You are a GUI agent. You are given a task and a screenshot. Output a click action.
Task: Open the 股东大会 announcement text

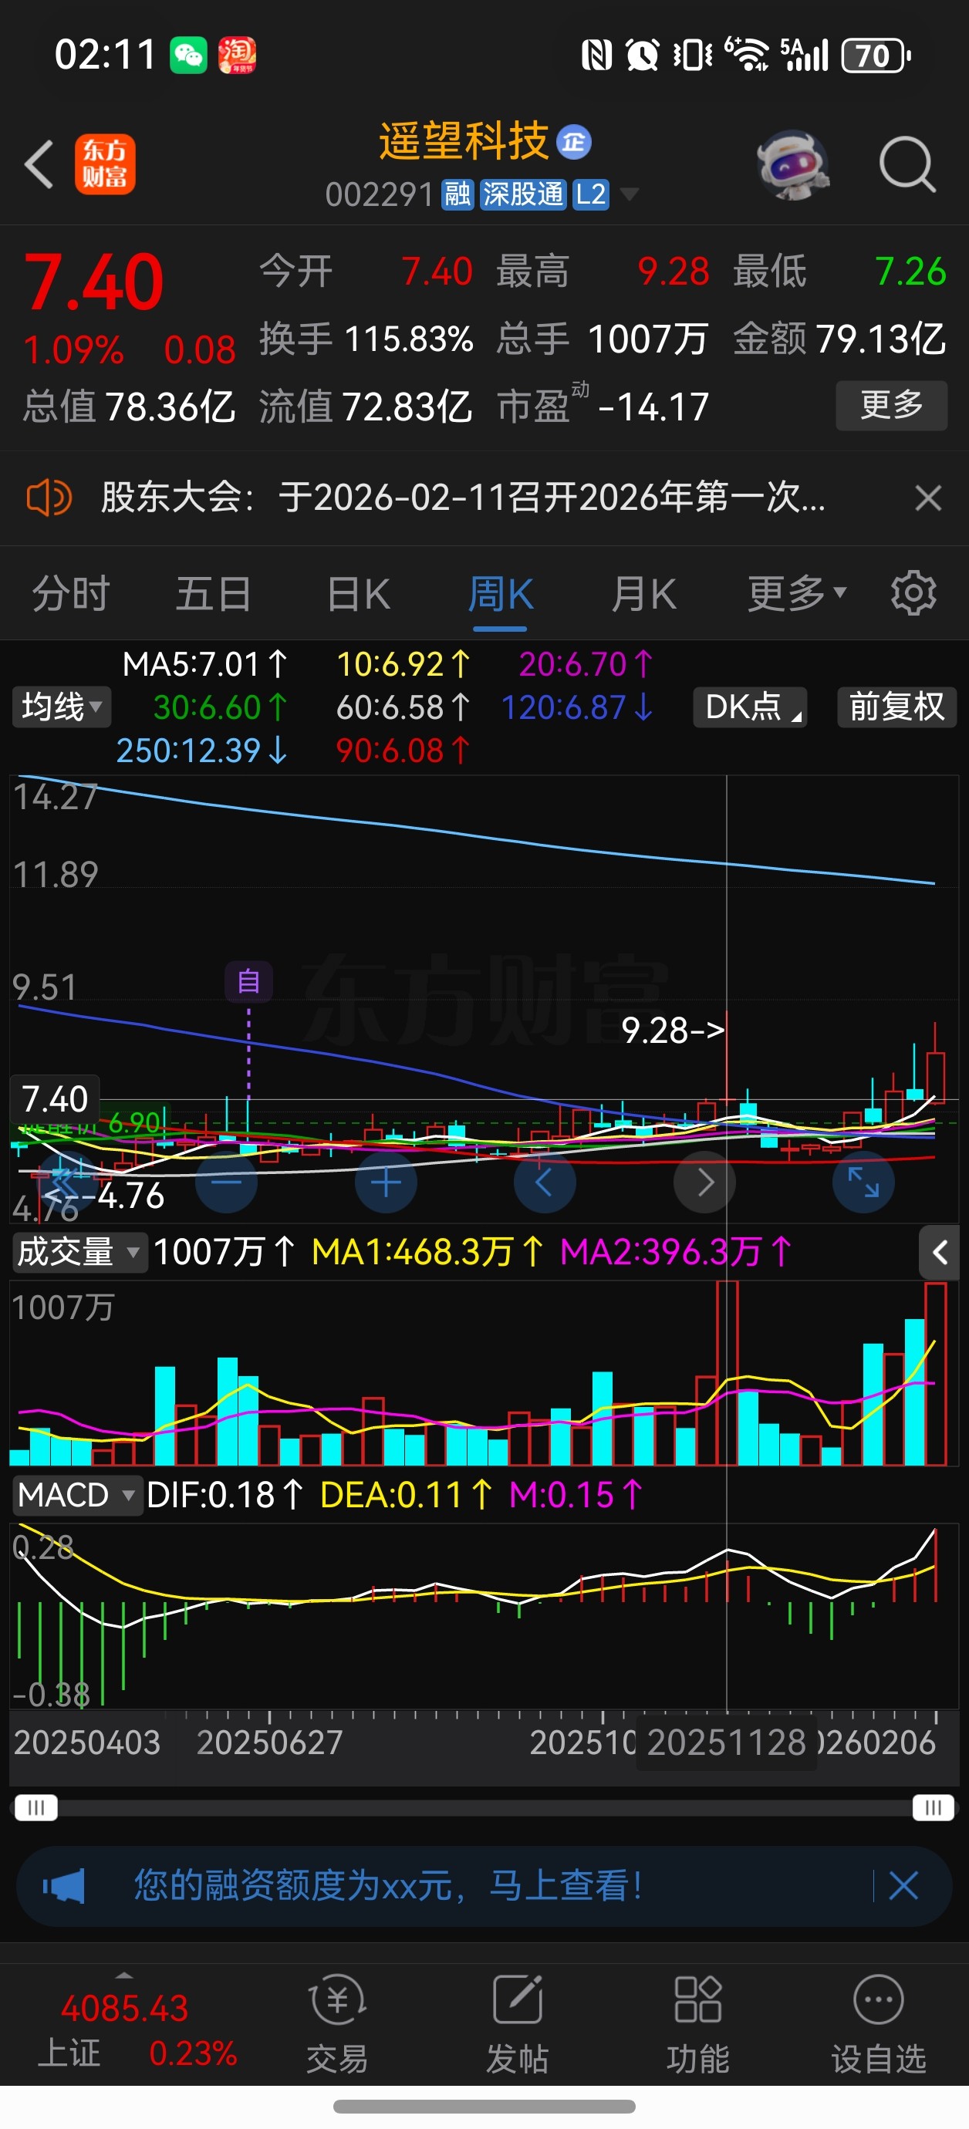[x=463, y=498]
